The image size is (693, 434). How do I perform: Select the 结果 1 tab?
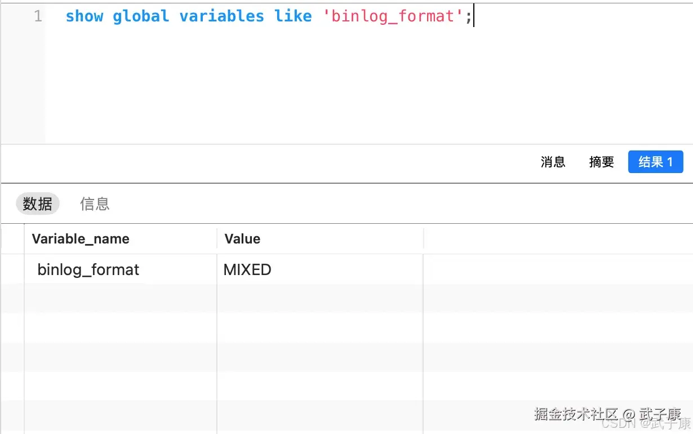pyautogui.click(x=655, y=162)
